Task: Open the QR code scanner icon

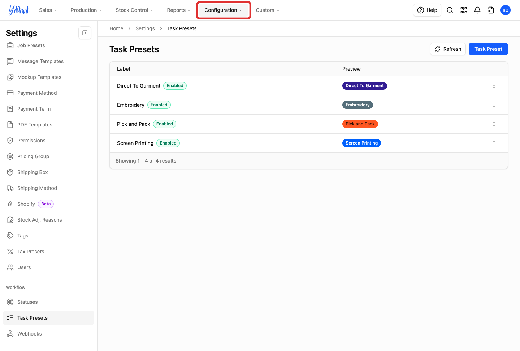Action: pyautogui.click(x=464, y=10)
